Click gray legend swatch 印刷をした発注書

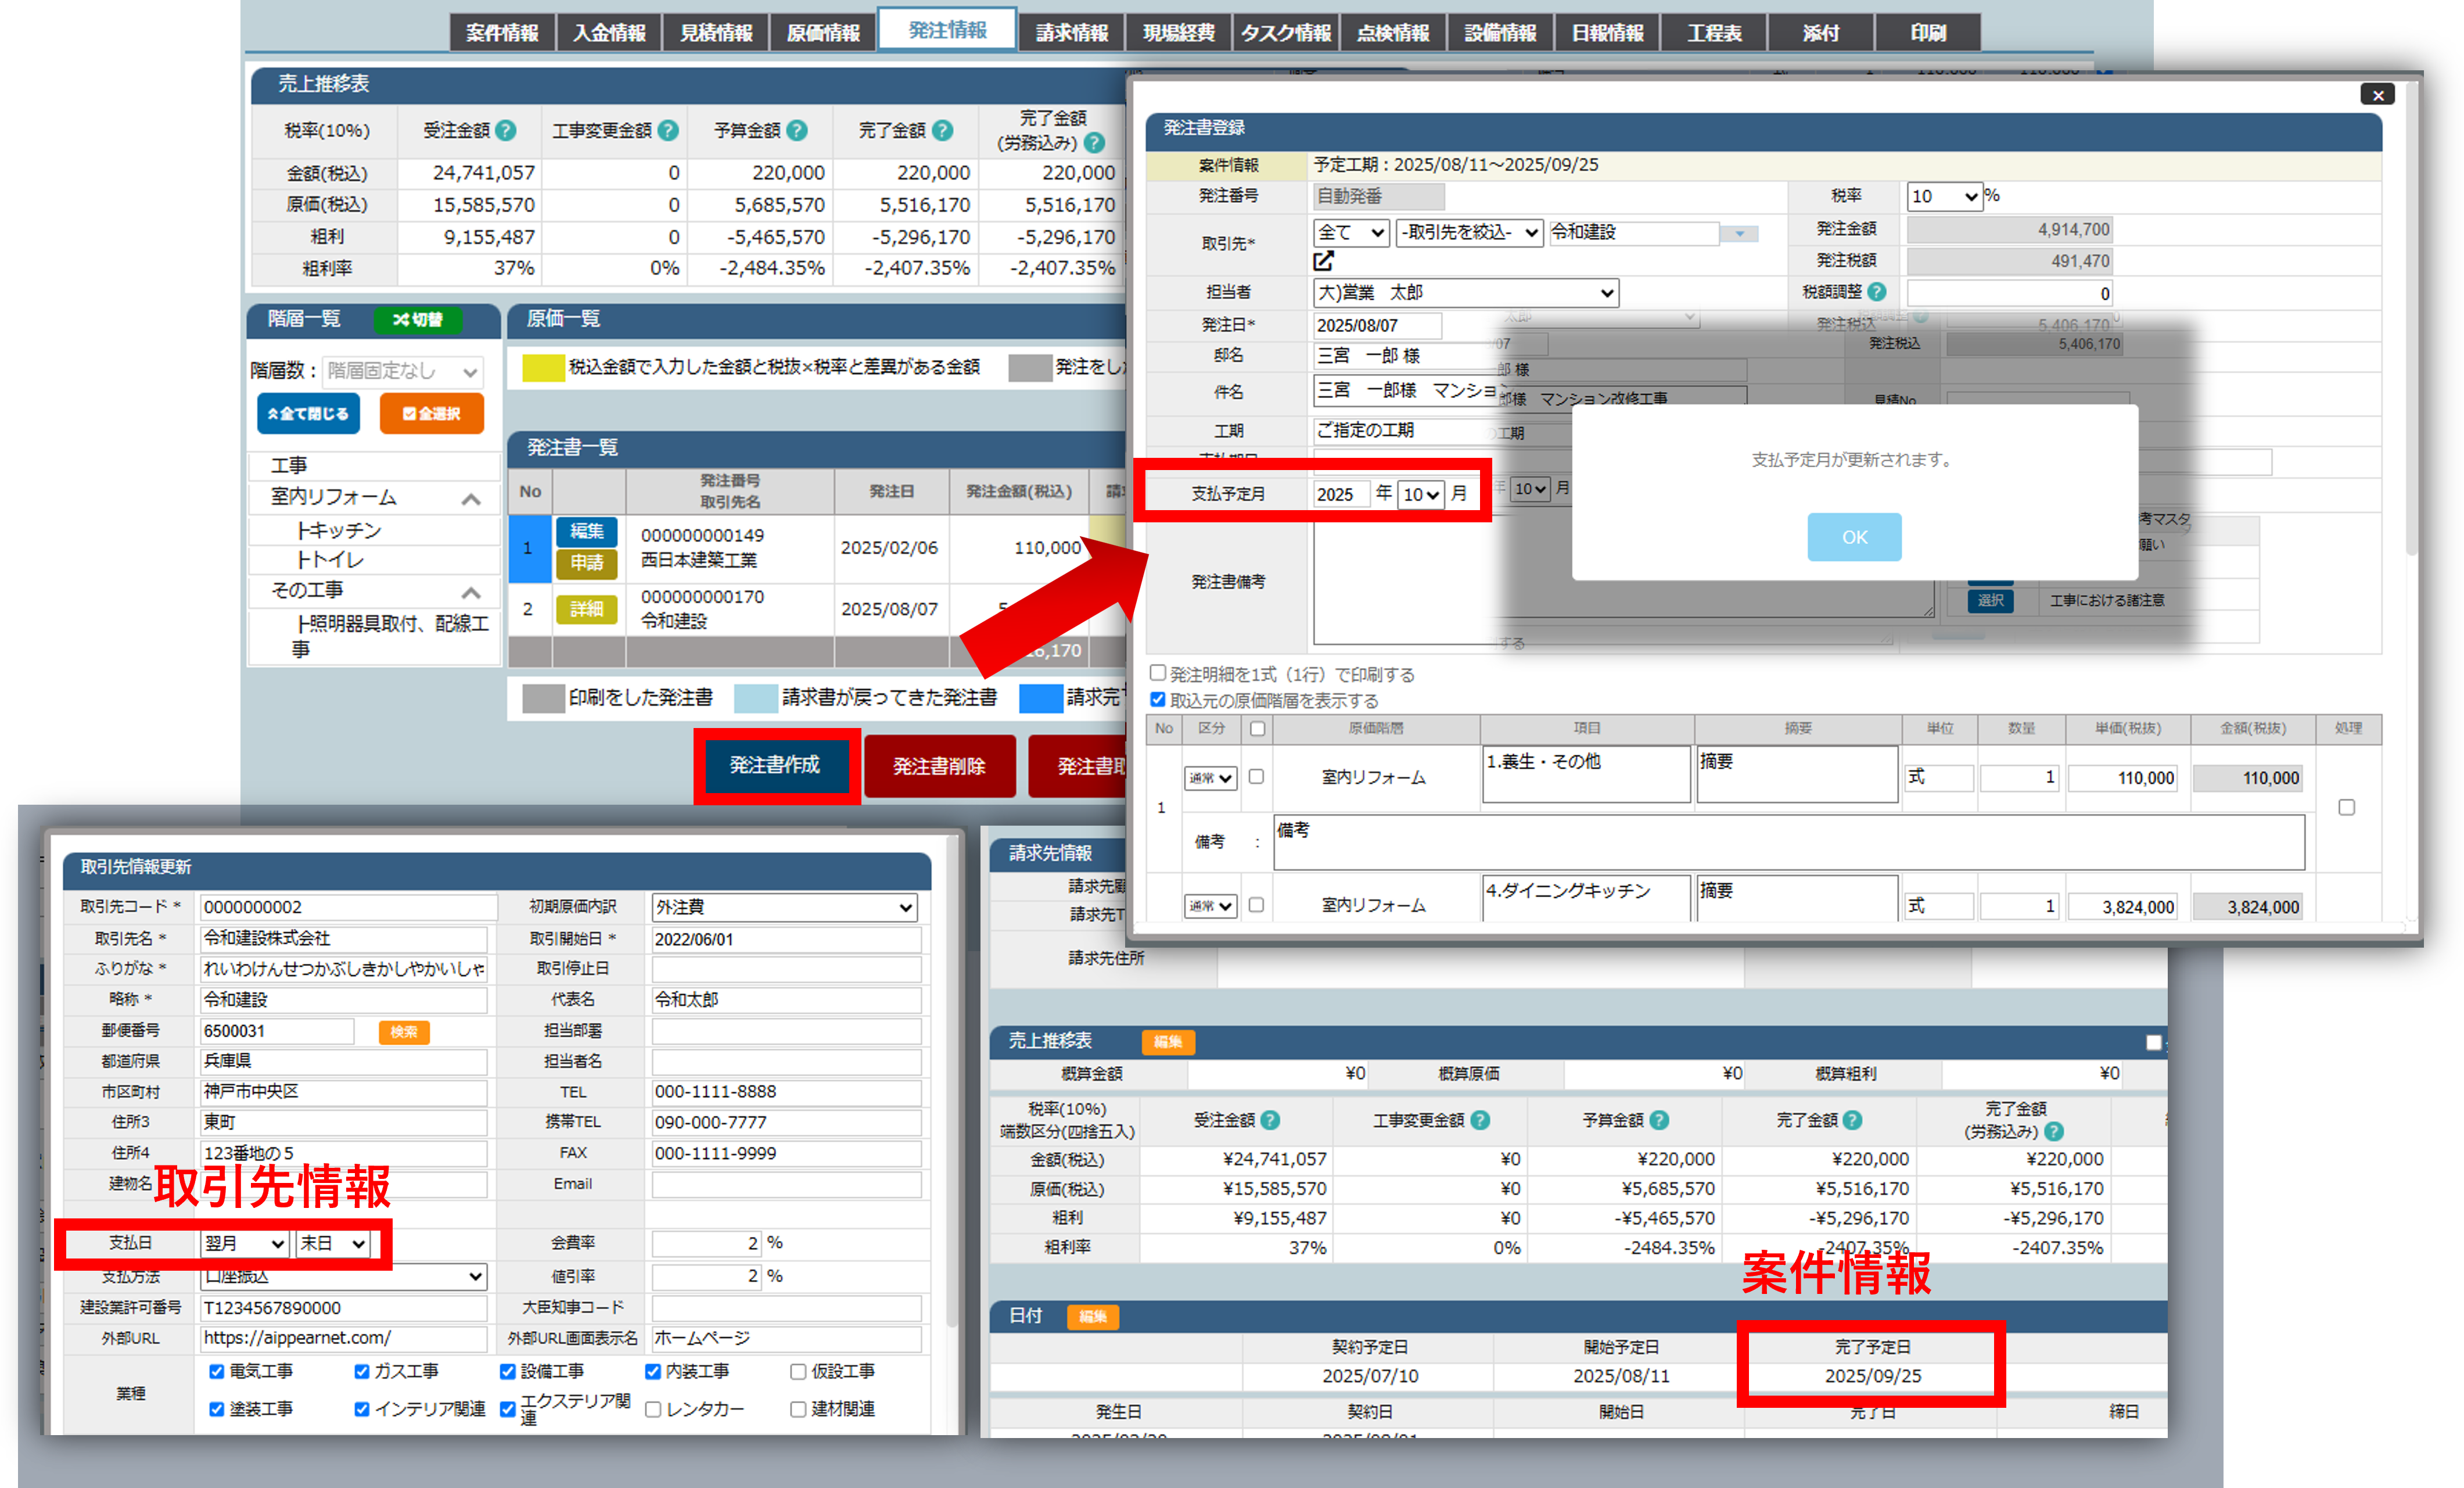pos(543,698)
